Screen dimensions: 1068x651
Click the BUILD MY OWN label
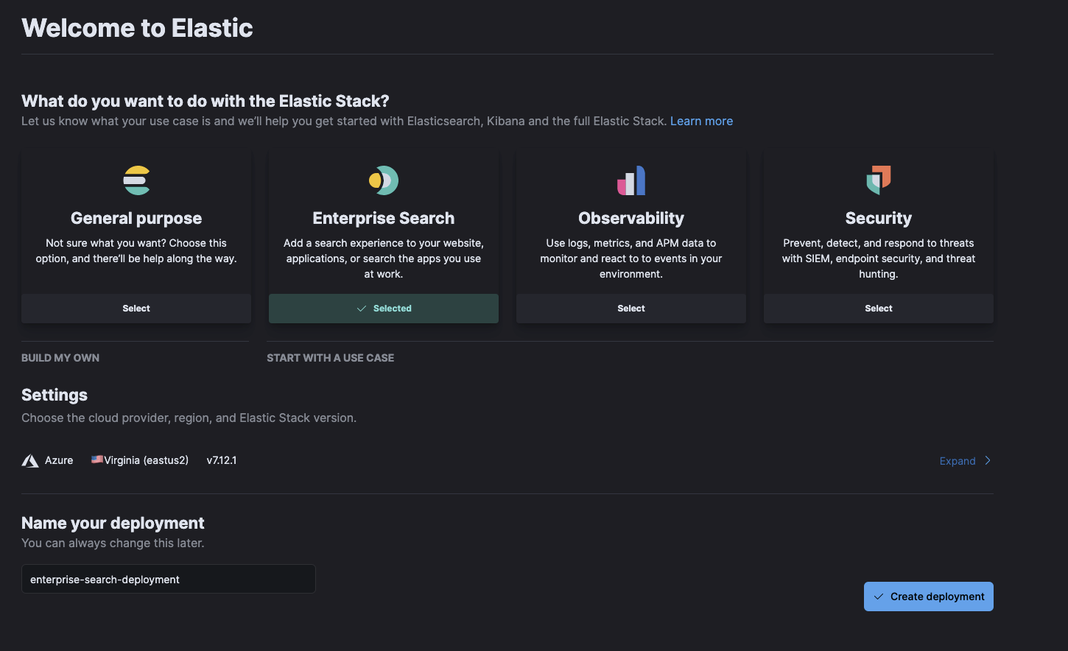coord(60,358)
